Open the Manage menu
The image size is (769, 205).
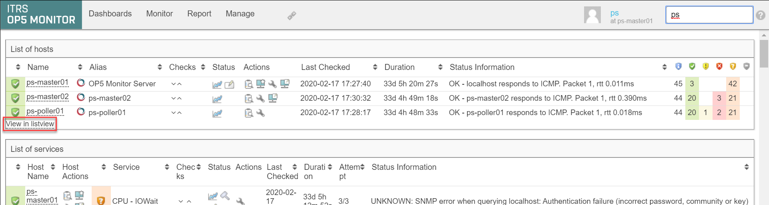(240, 14)
